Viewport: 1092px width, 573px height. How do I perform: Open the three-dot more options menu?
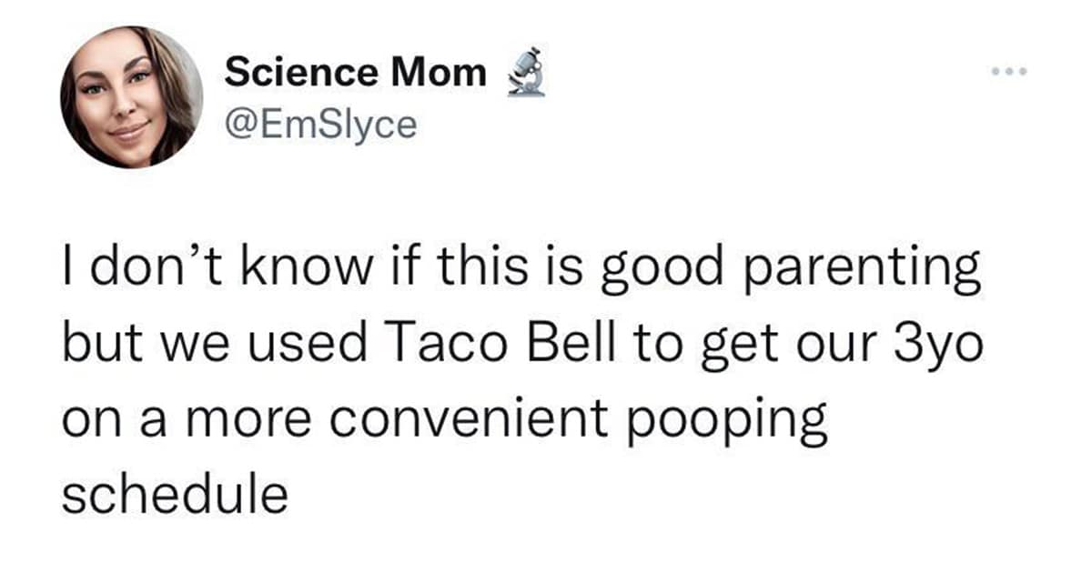tap(1010, 72)
